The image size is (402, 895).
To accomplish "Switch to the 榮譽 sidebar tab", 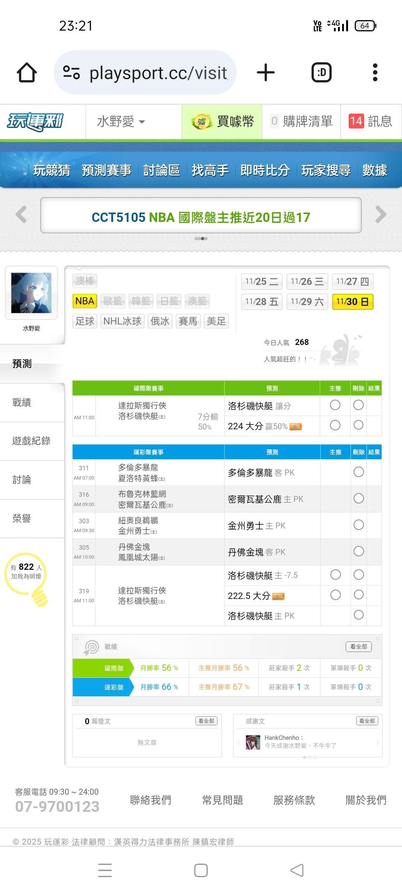I will [32, 519].
